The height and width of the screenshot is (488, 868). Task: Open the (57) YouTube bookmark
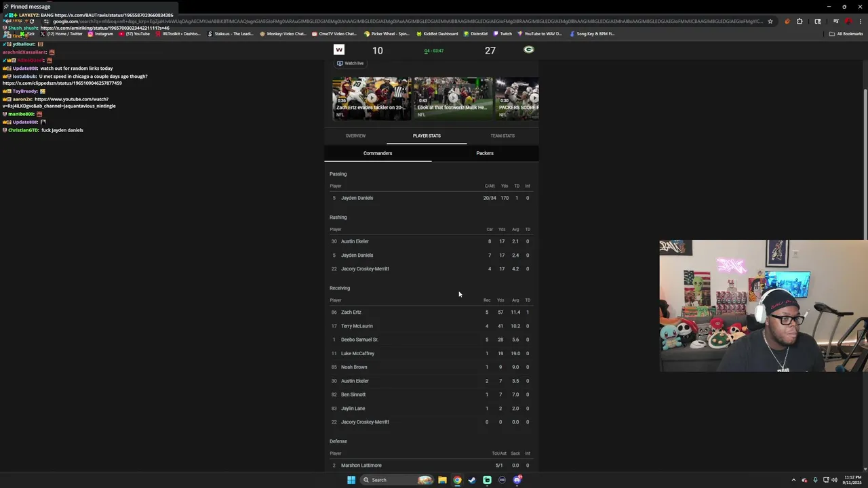tap(134, 34)
